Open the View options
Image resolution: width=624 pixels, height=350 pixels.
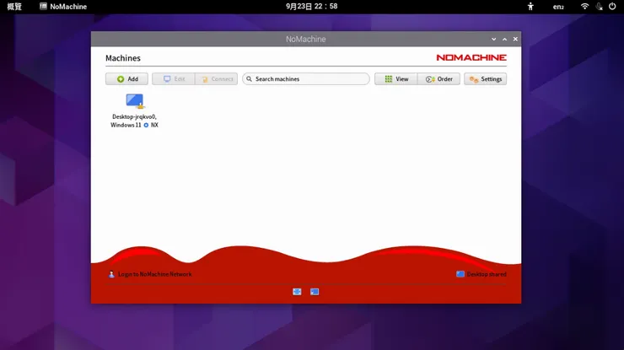[395, 78]
